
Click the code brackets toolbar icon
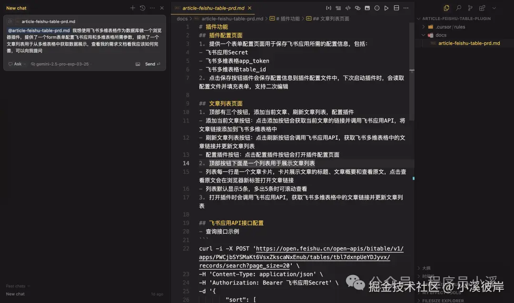348,8
